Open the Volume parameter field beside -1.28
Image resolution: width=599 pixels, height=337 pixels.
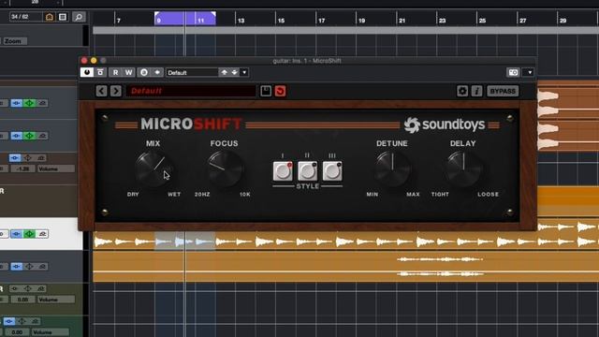point(56,168)
